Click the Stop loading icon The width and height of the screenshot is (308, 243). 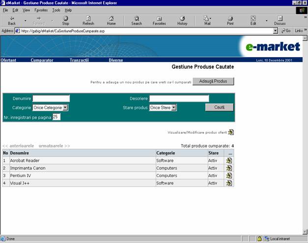[x=65, y=18]
